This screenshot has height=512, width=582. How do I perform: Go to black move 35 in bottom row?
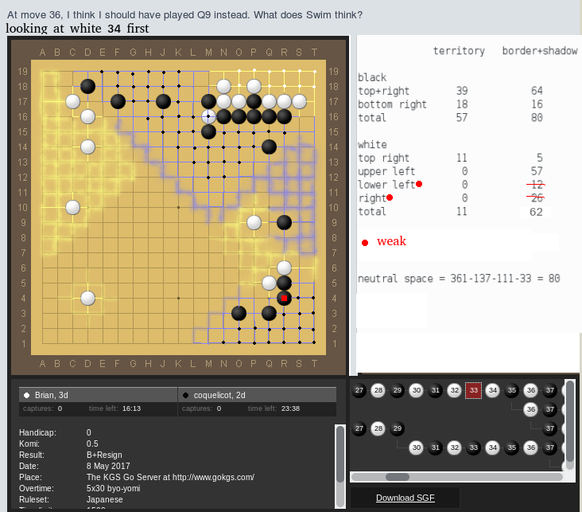[x=512, y=448]
